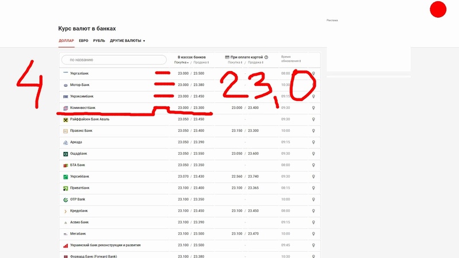Show OTP Bank location map pin
The width and height of the screenshot is (459, 258).
coord(313,200)
